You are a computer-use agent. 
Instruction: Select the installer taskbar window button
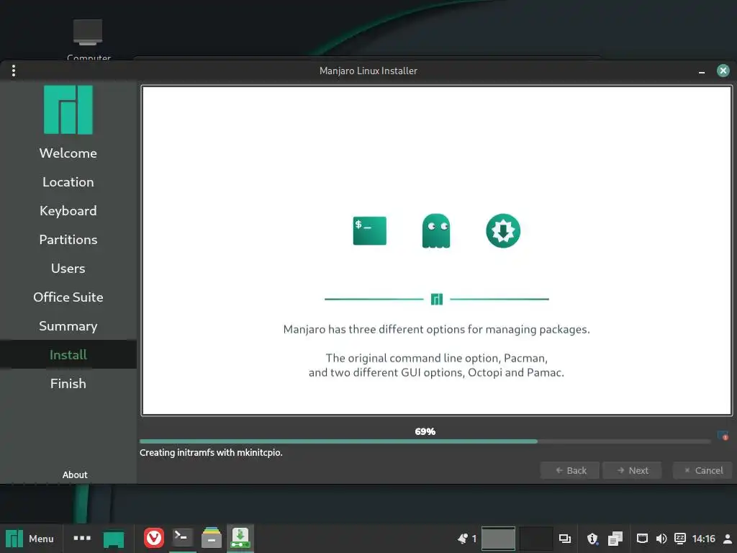tap(240, 538)
